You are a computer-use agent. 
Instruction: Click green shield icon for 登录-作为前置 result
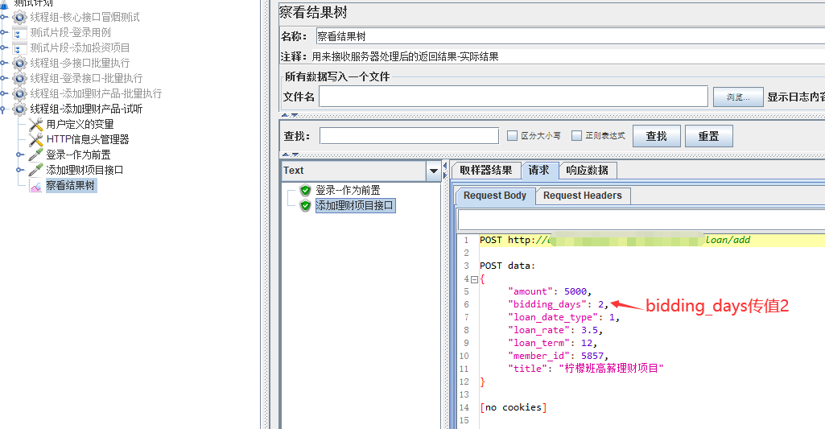pos(305,191)
